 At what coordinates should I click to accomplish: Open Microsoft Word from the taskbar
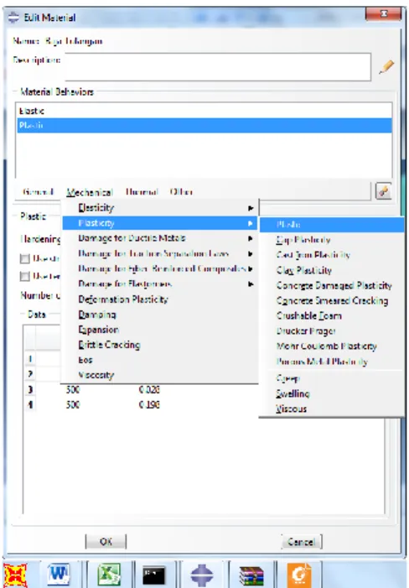tap(59, 574)
